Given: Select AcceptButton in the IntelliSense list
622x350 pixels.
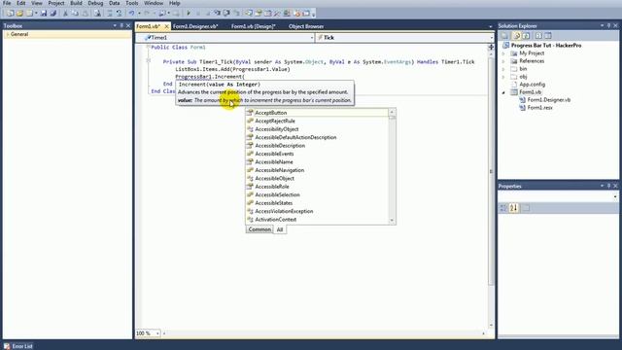Looking at the screenshot, I should (317, 113).
